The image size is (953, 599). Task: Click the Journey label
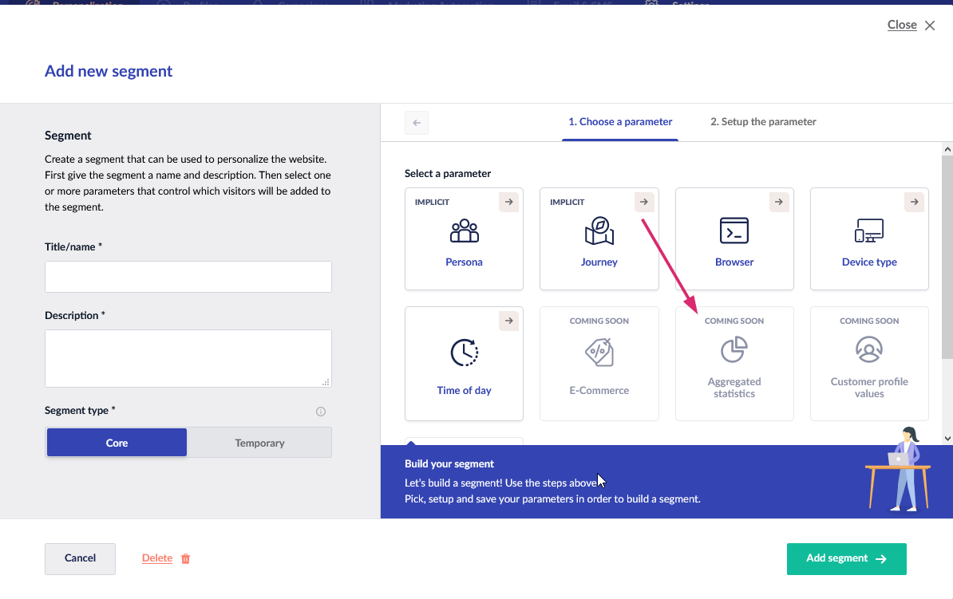[599, 262]
